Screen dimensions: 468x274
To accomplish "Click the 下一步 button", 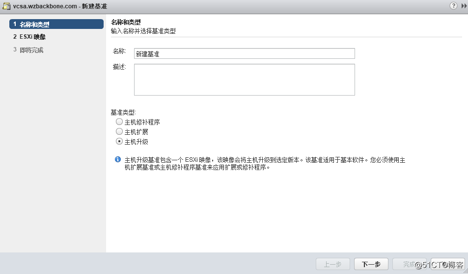I will coord(371,264).
